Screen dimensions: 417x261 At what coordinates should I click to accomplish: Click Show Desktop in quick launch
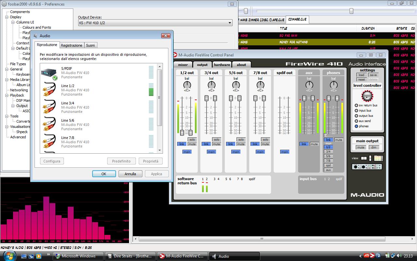pos(24,256)
